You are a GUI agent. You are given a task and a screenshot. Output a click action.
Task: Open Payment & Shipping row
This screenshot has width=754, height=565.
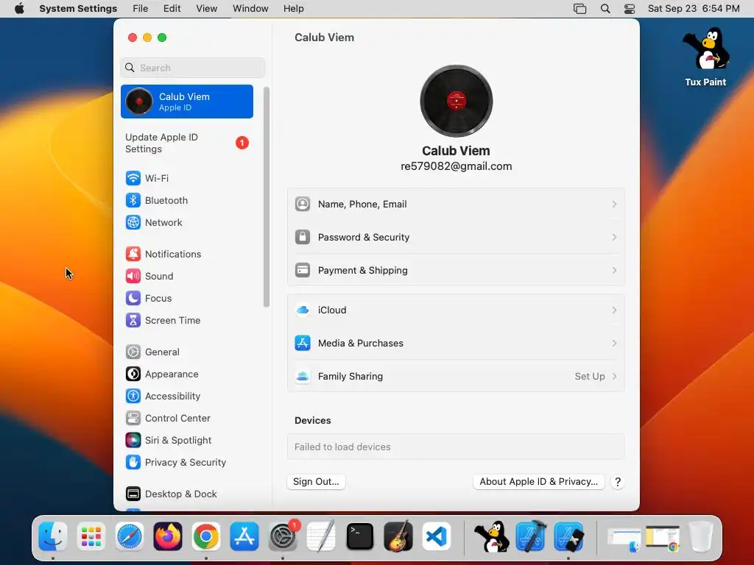click(456, 271)
